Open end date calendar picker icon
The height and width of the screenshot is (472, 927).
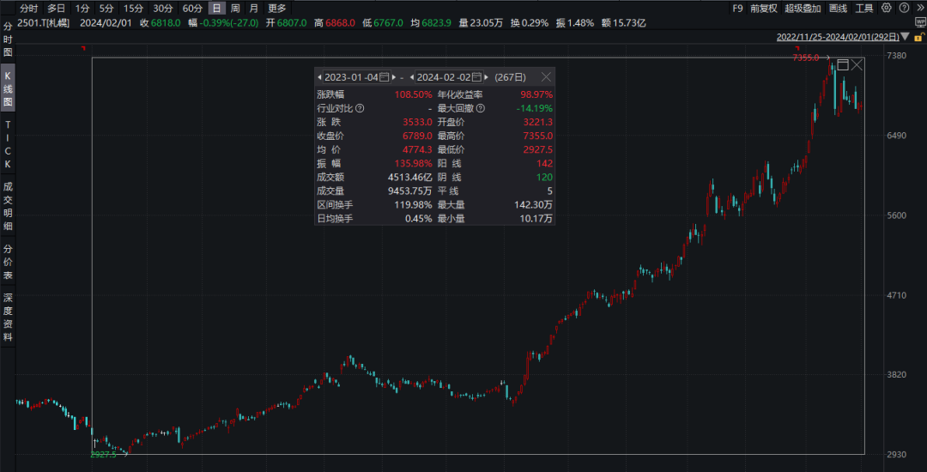pyautogui.click(x=477, y=76)
